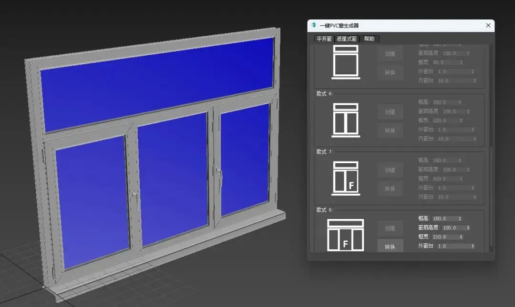515x307 pixels.
Task: Click the single-pane window style icon above 款式 6
Action: coord(346,62)
